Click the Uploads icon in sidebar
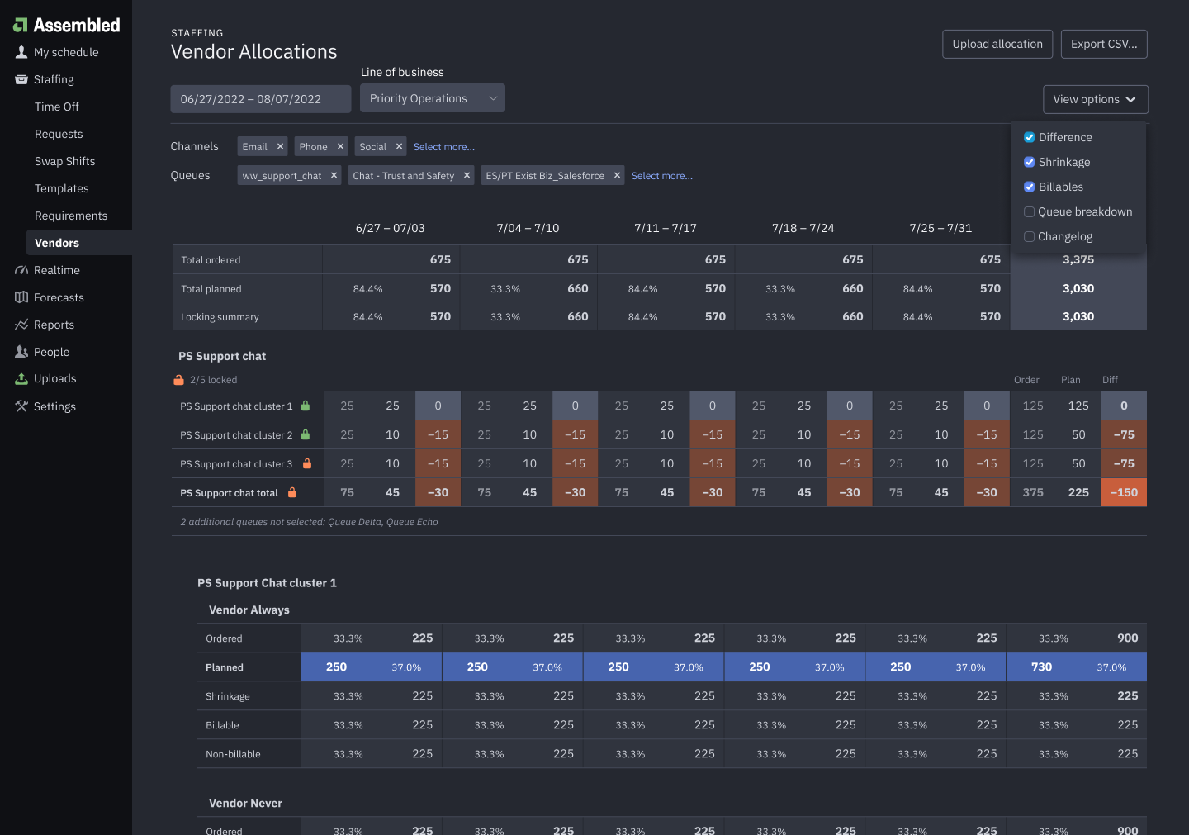The width and height of the screenshot is (1189, 835). pos(21,378)
